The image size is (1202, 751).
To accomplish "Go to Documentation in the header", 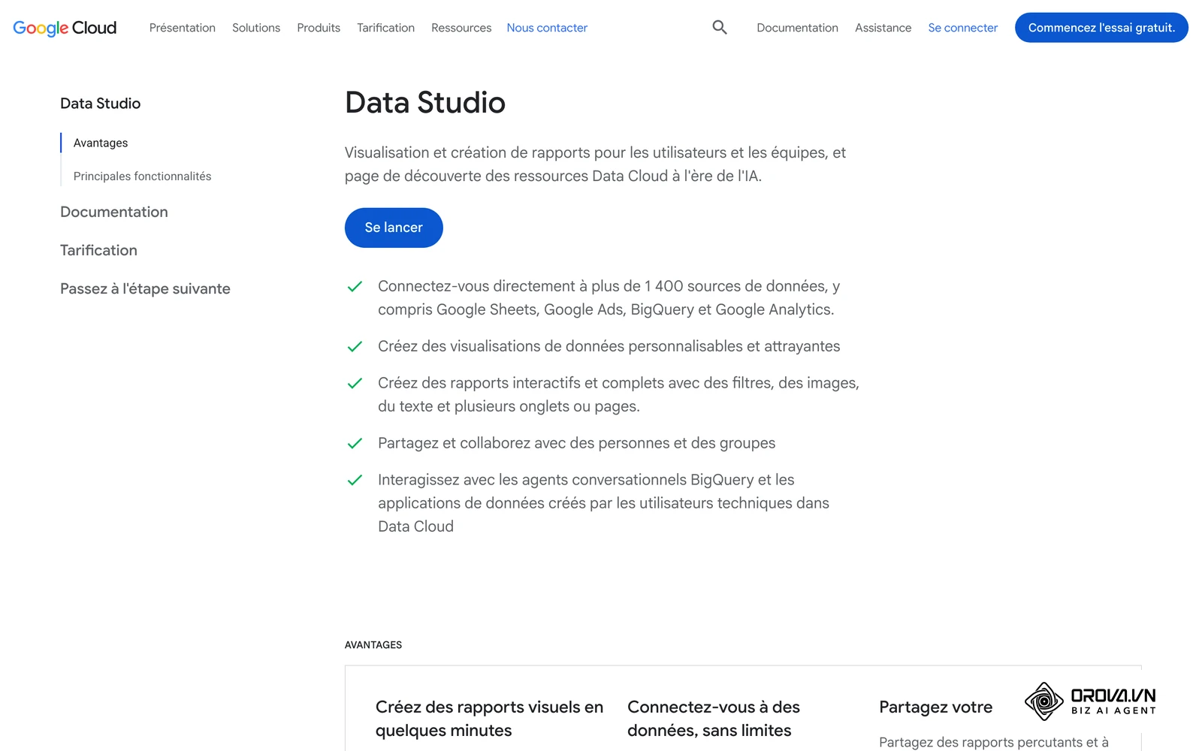I will coord(797,28).
